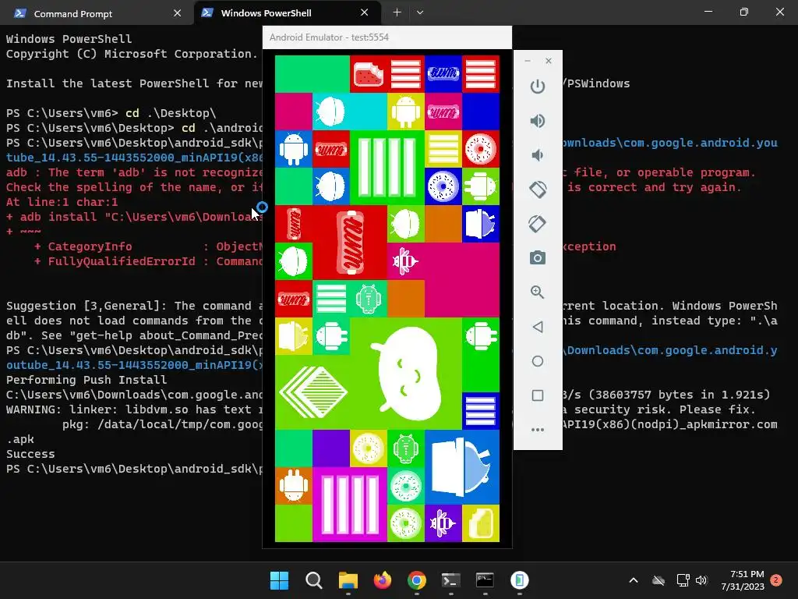
Task: Expand the terminal profile dropdown chevron
Action: point(420,12)
